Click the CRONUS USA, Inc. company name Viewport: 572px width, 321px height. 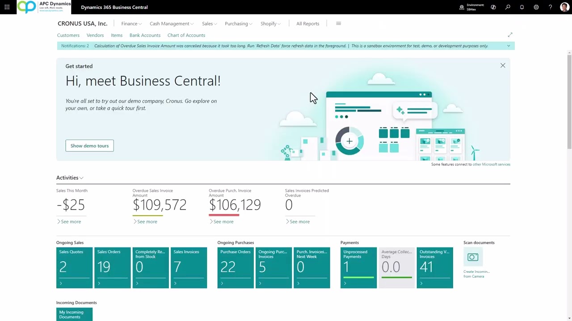click(x=83, y=24)
